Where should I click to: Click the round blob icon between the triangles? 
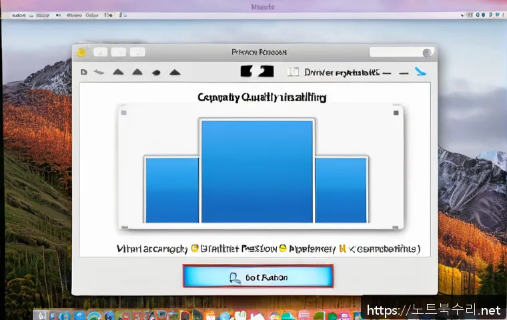tap(156, 72)
